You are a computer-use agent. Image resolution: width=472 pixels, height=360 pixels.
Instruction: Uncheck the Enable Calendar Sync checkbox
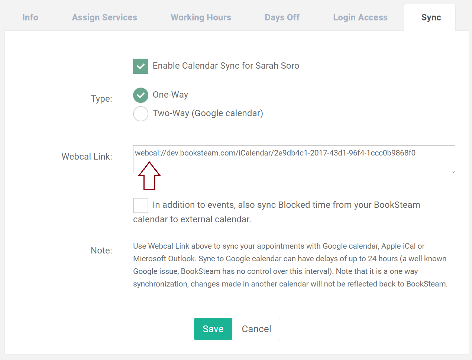pos(140,66)
